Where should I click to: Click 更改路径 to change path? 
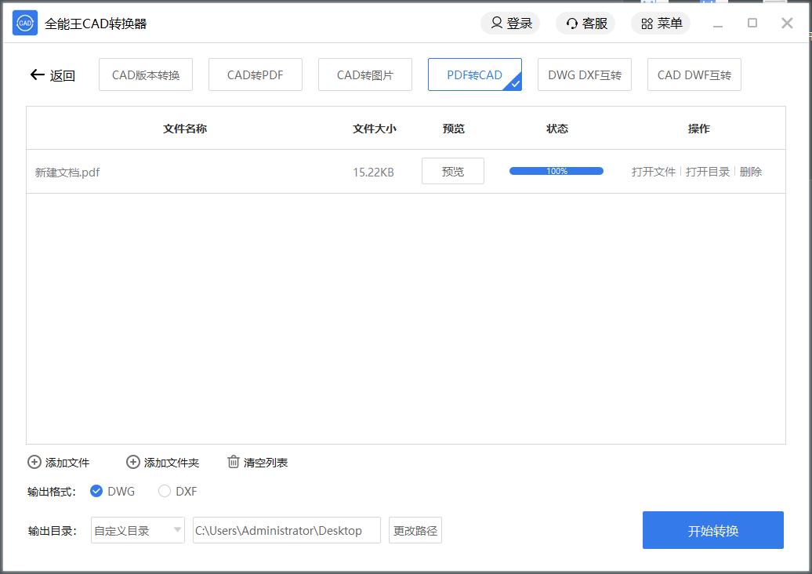[x=415, y=531]
